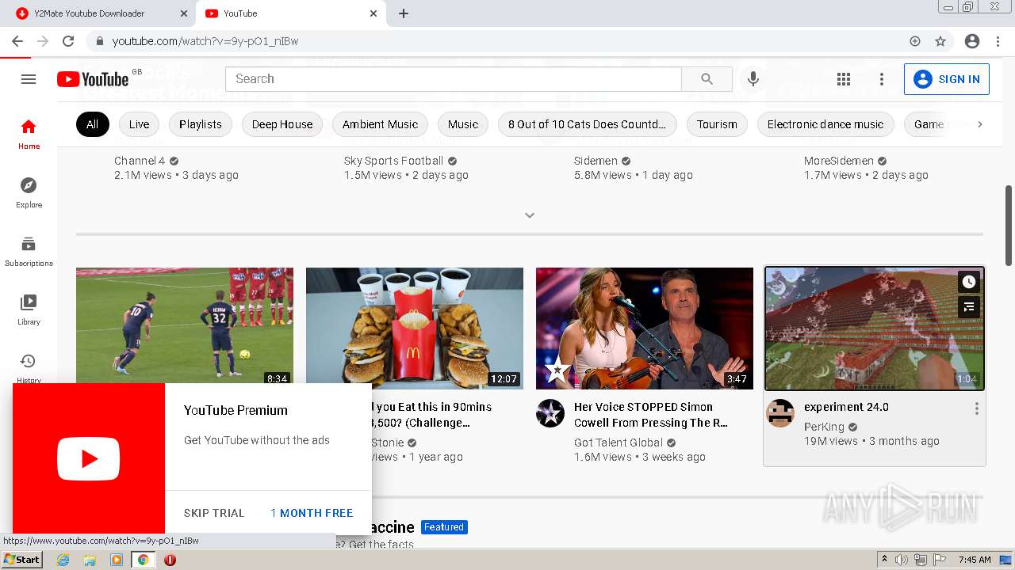The width and height of the screenshot is (1015, 570).
Task: Add experiment 24.0 to Watch later
Action: (x=969, y=282)
